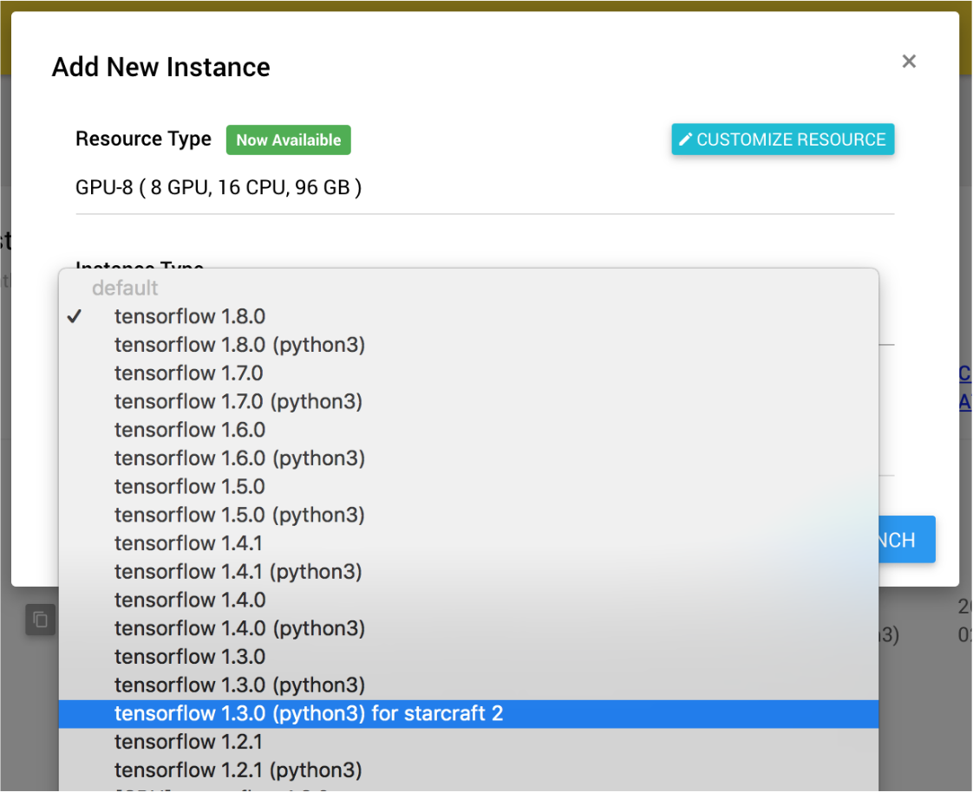Click the Add New Instance heading

[x=160, y=67]
